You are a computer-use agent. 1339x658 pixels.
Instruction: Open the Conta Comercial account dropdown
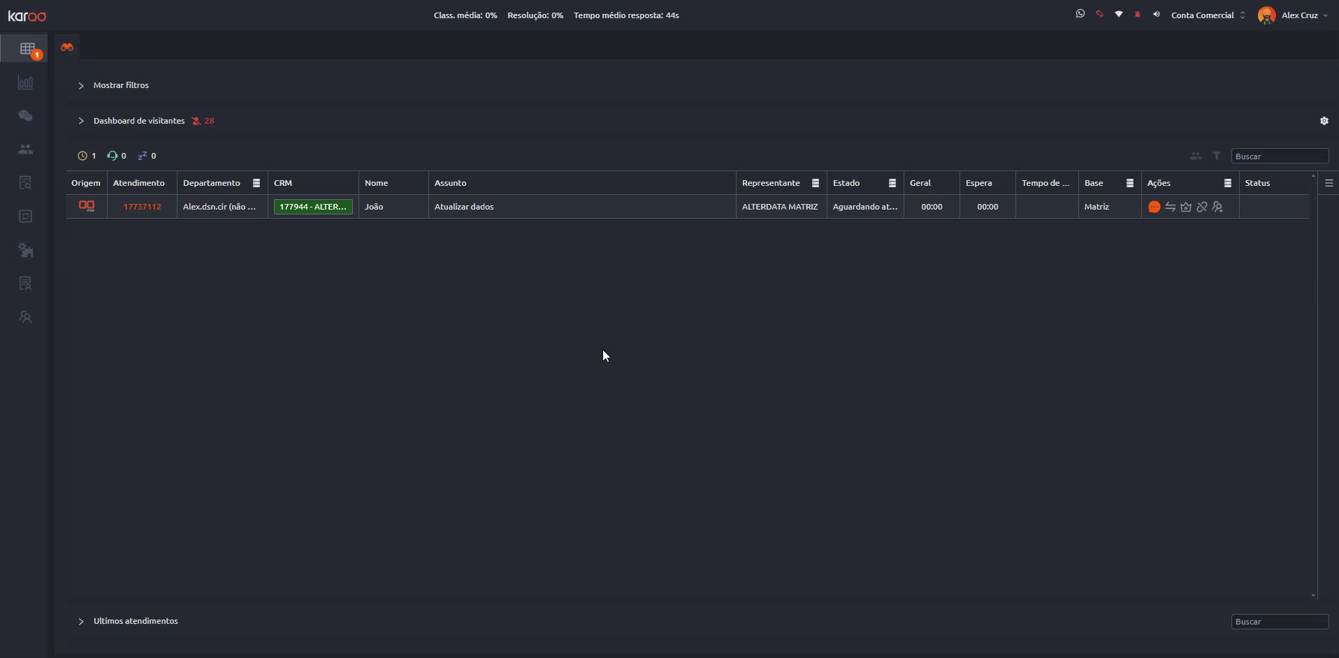click(1208, 15)
